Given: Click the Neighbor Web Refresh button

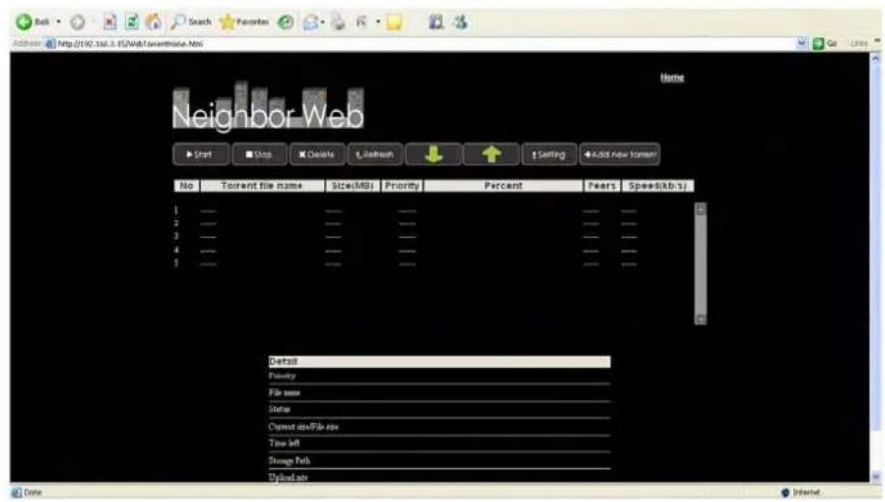Looking at the screenshot, I should 375,154.
